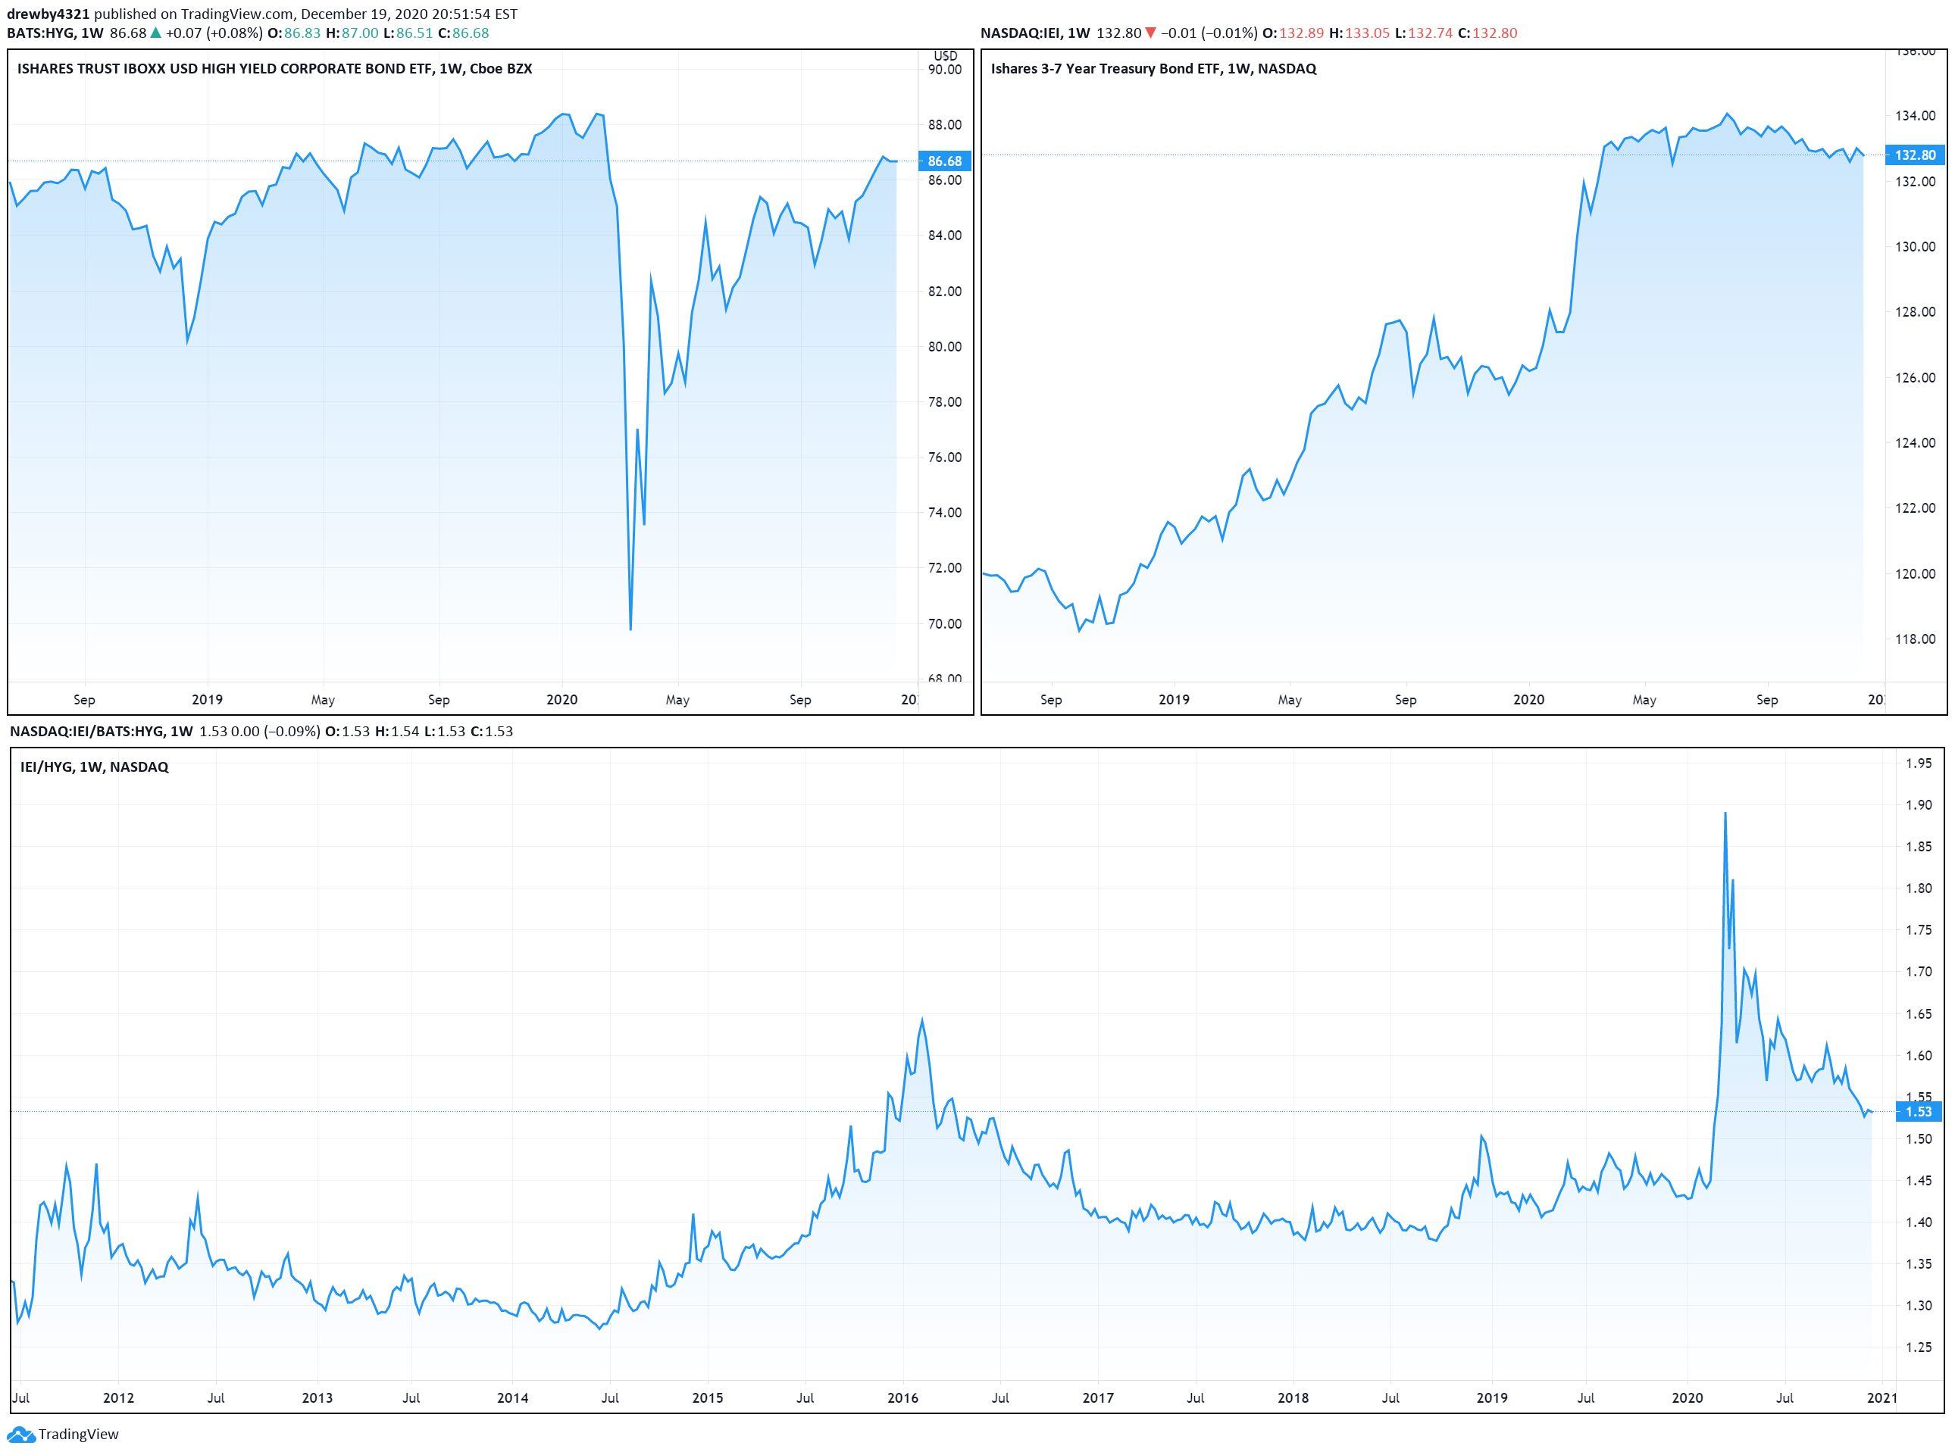
Task: Click the 2020 label on the HYG time axis
Action: coord(561,700)
